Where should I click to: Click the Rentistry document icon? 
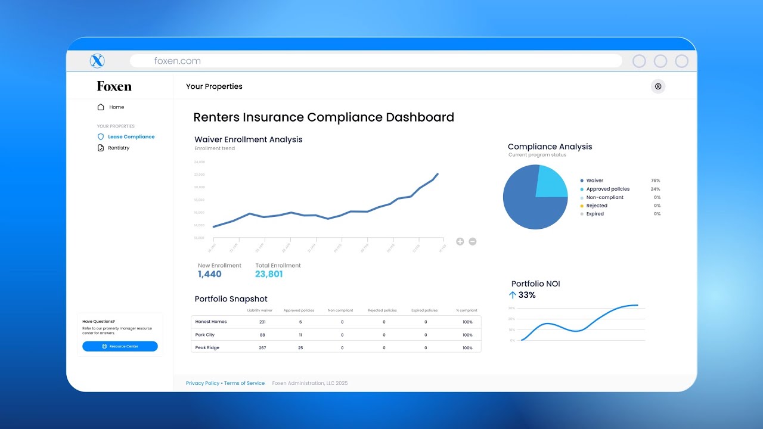pos(101,148)
